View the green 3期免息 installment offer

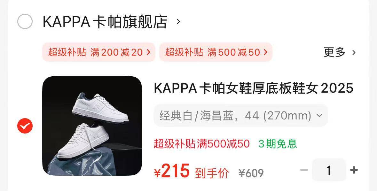(x=278, y=144)
